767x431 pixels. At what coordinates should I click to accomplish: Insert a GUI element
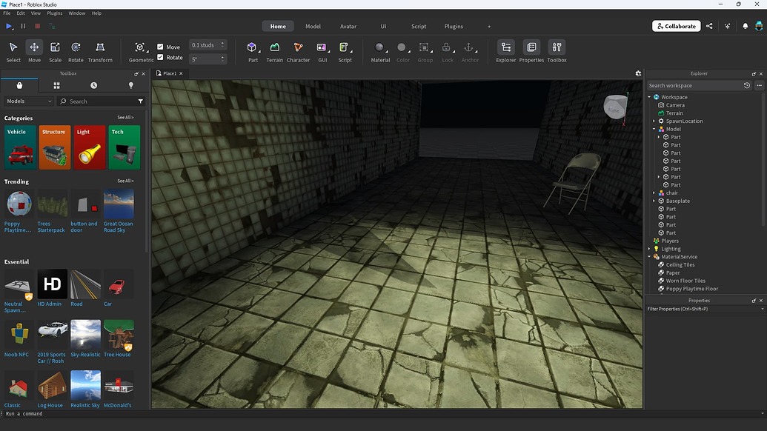[322, 51]
